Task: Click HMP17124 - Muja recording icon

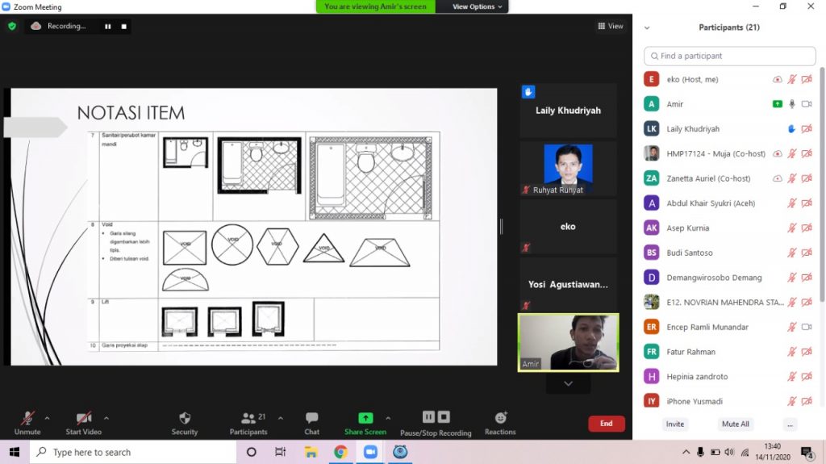Action: 777,154
